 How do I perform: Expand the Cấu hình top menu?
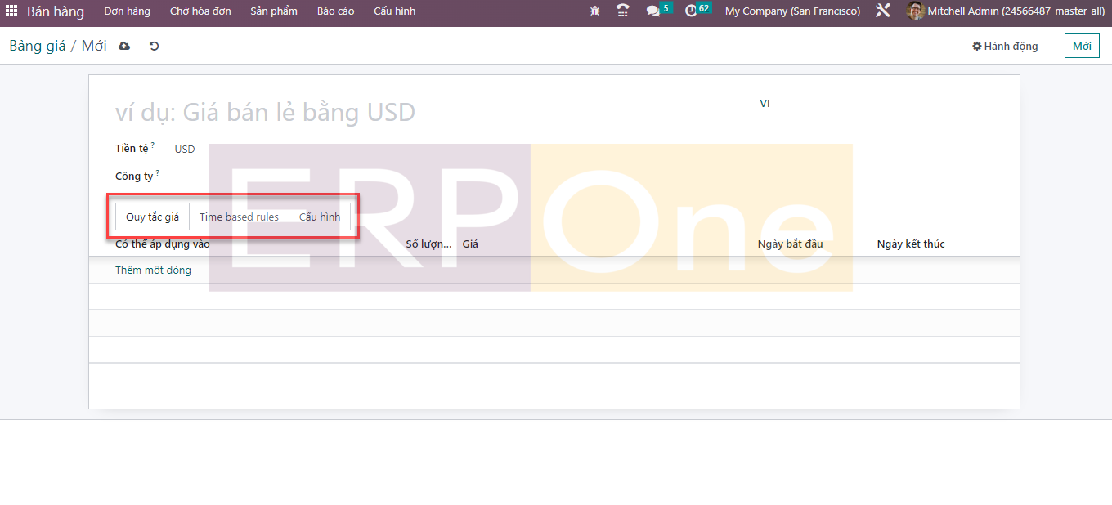pyautogui.click(x=394, y=11)
